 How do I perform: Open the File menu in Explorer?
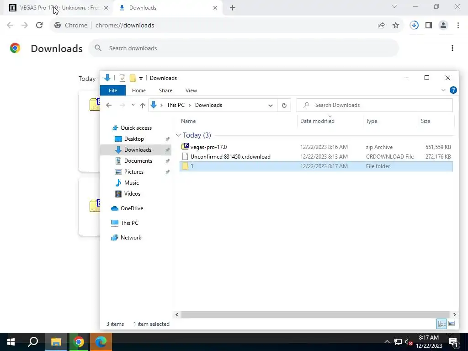[113, 90]
